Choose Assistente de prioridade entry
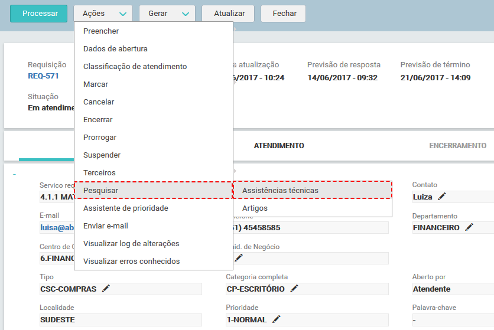Viewport: 494px width, 330px height. 154,208
